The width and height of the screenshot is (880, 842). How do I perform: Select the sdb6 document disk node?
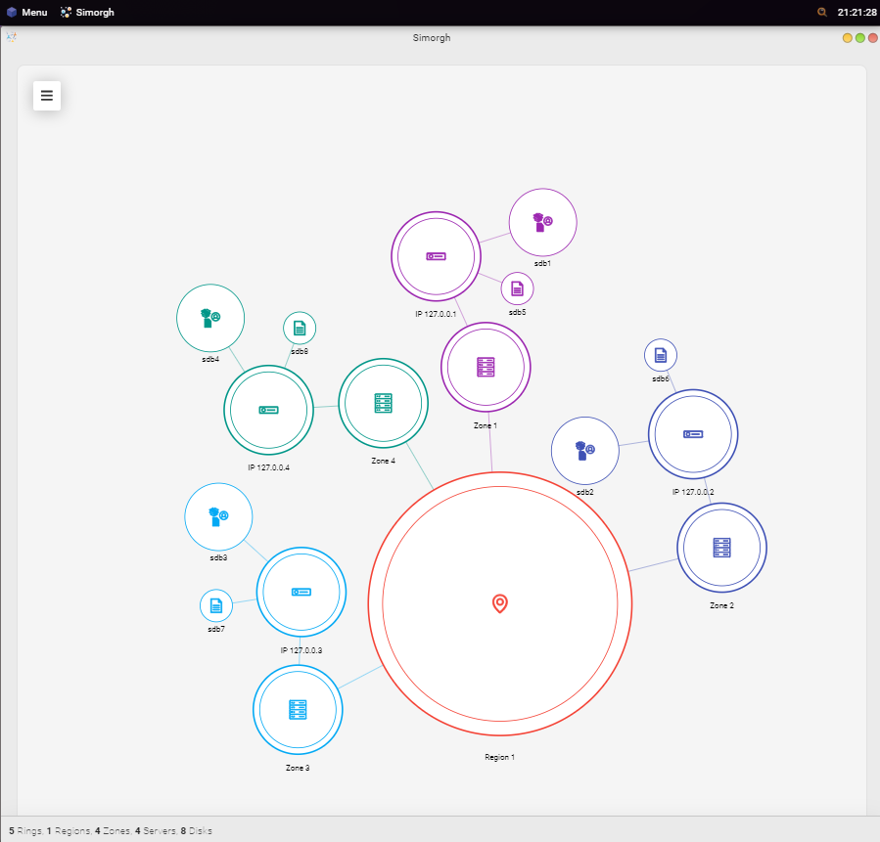[661, 355]
